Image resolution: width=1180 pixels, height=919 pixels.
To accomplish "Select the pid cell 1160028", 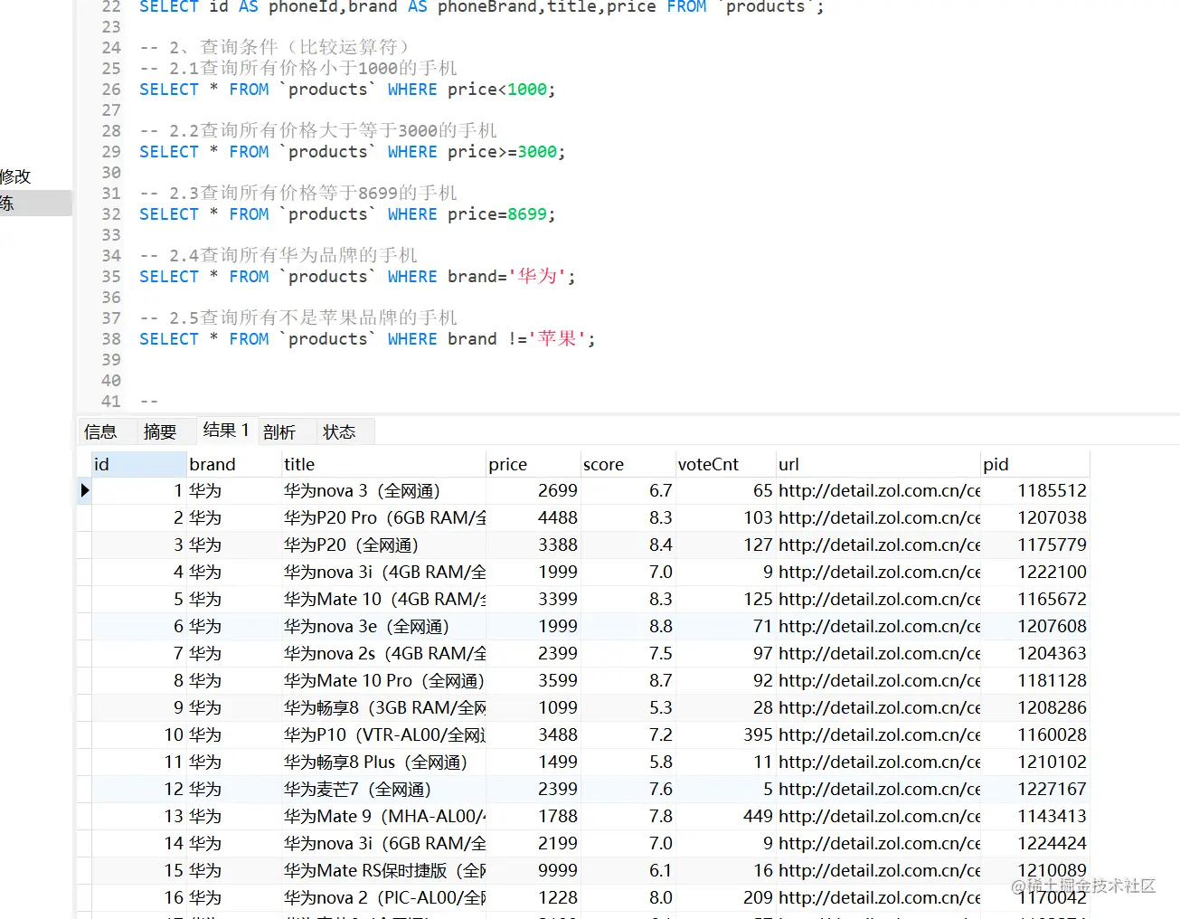I will coord(1035,734).
